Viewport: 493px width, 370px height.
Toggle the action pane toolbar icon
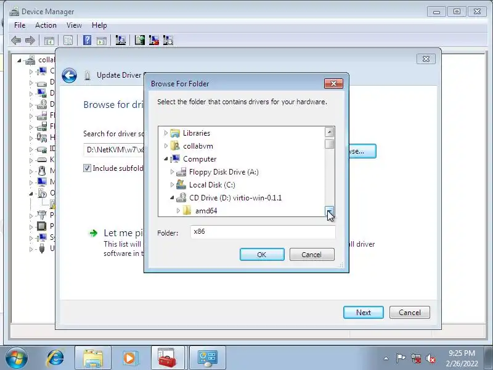(x=102, y=40)
